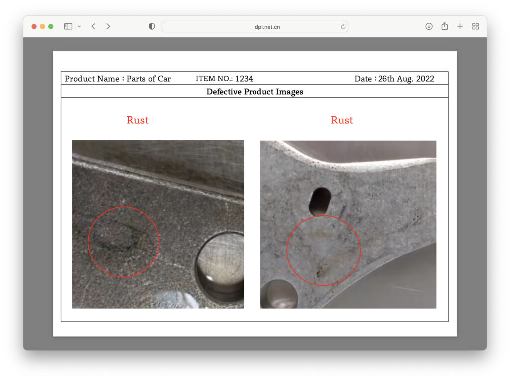Click the dpl.net.cn address bar

[x=255, y=27]
